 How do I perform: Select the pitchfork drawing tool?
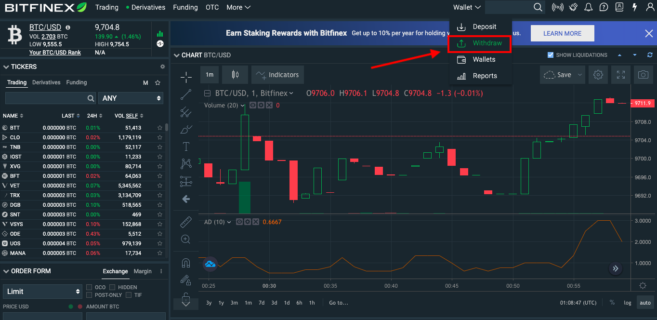(x=186, y=112)
